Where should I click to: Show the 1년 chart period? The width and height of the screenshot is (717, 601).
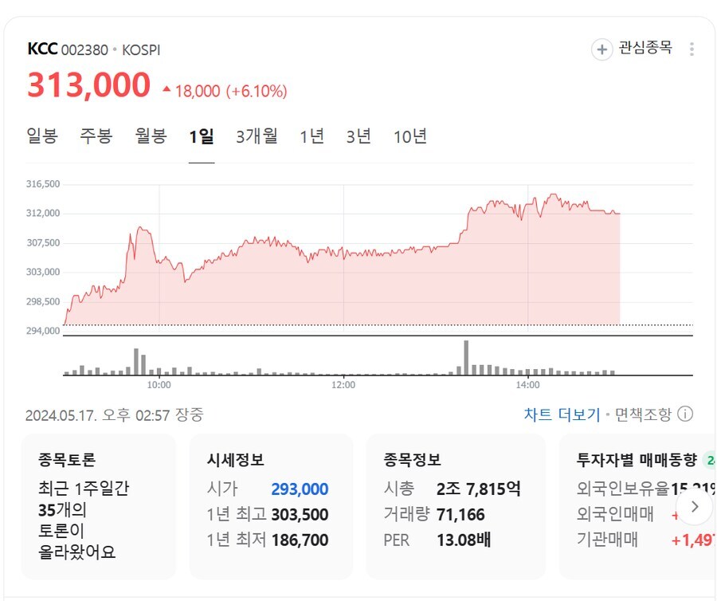(311, 136)
